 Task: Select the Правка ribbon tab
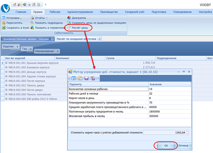pos(38,12)
